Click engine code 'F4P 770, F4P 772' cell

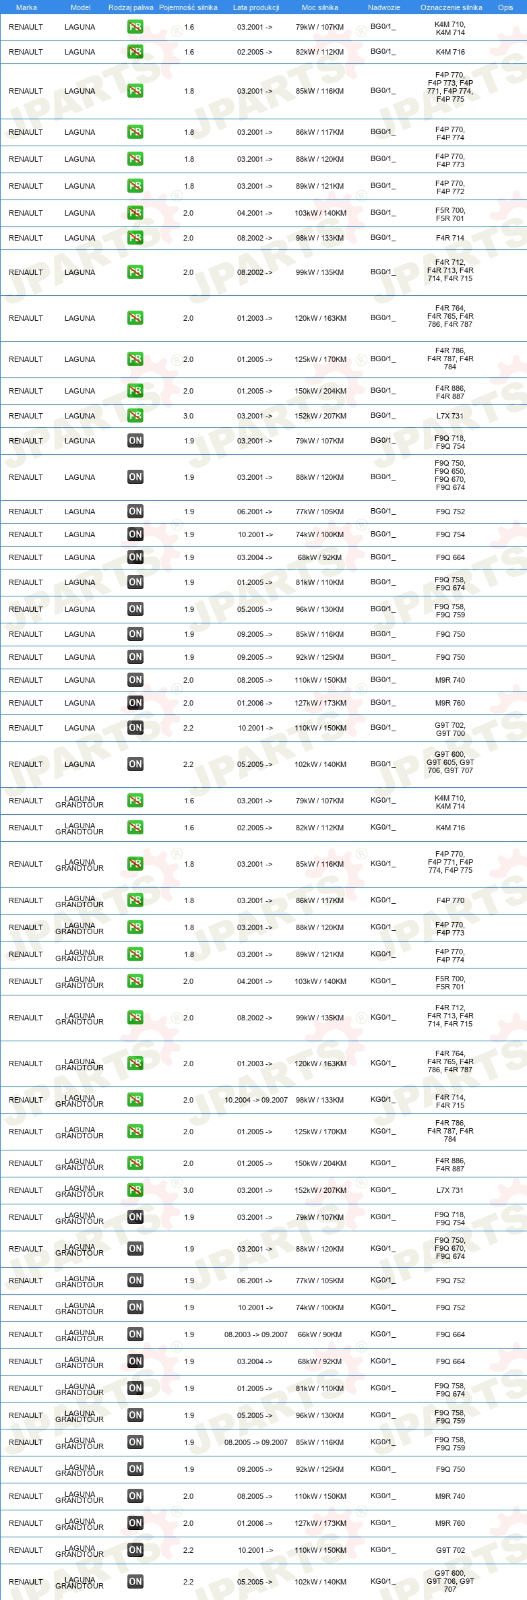pos(450,187)
